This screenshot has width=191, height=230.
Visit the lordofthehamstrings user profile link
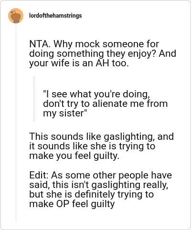[x=55, y=16]
